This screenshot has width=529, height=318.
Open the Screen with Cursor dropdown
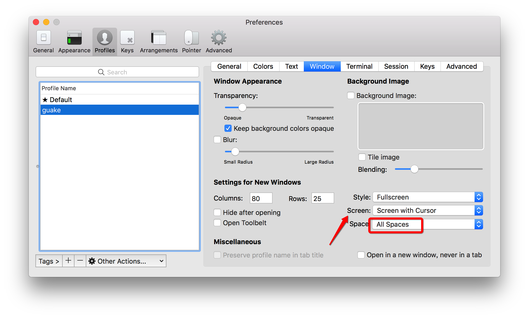point(428,210)
